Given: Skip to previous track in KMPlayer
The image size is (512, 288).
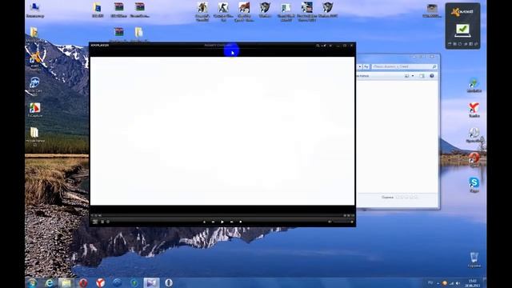Looking at the screenshot, I should point(214,222).
